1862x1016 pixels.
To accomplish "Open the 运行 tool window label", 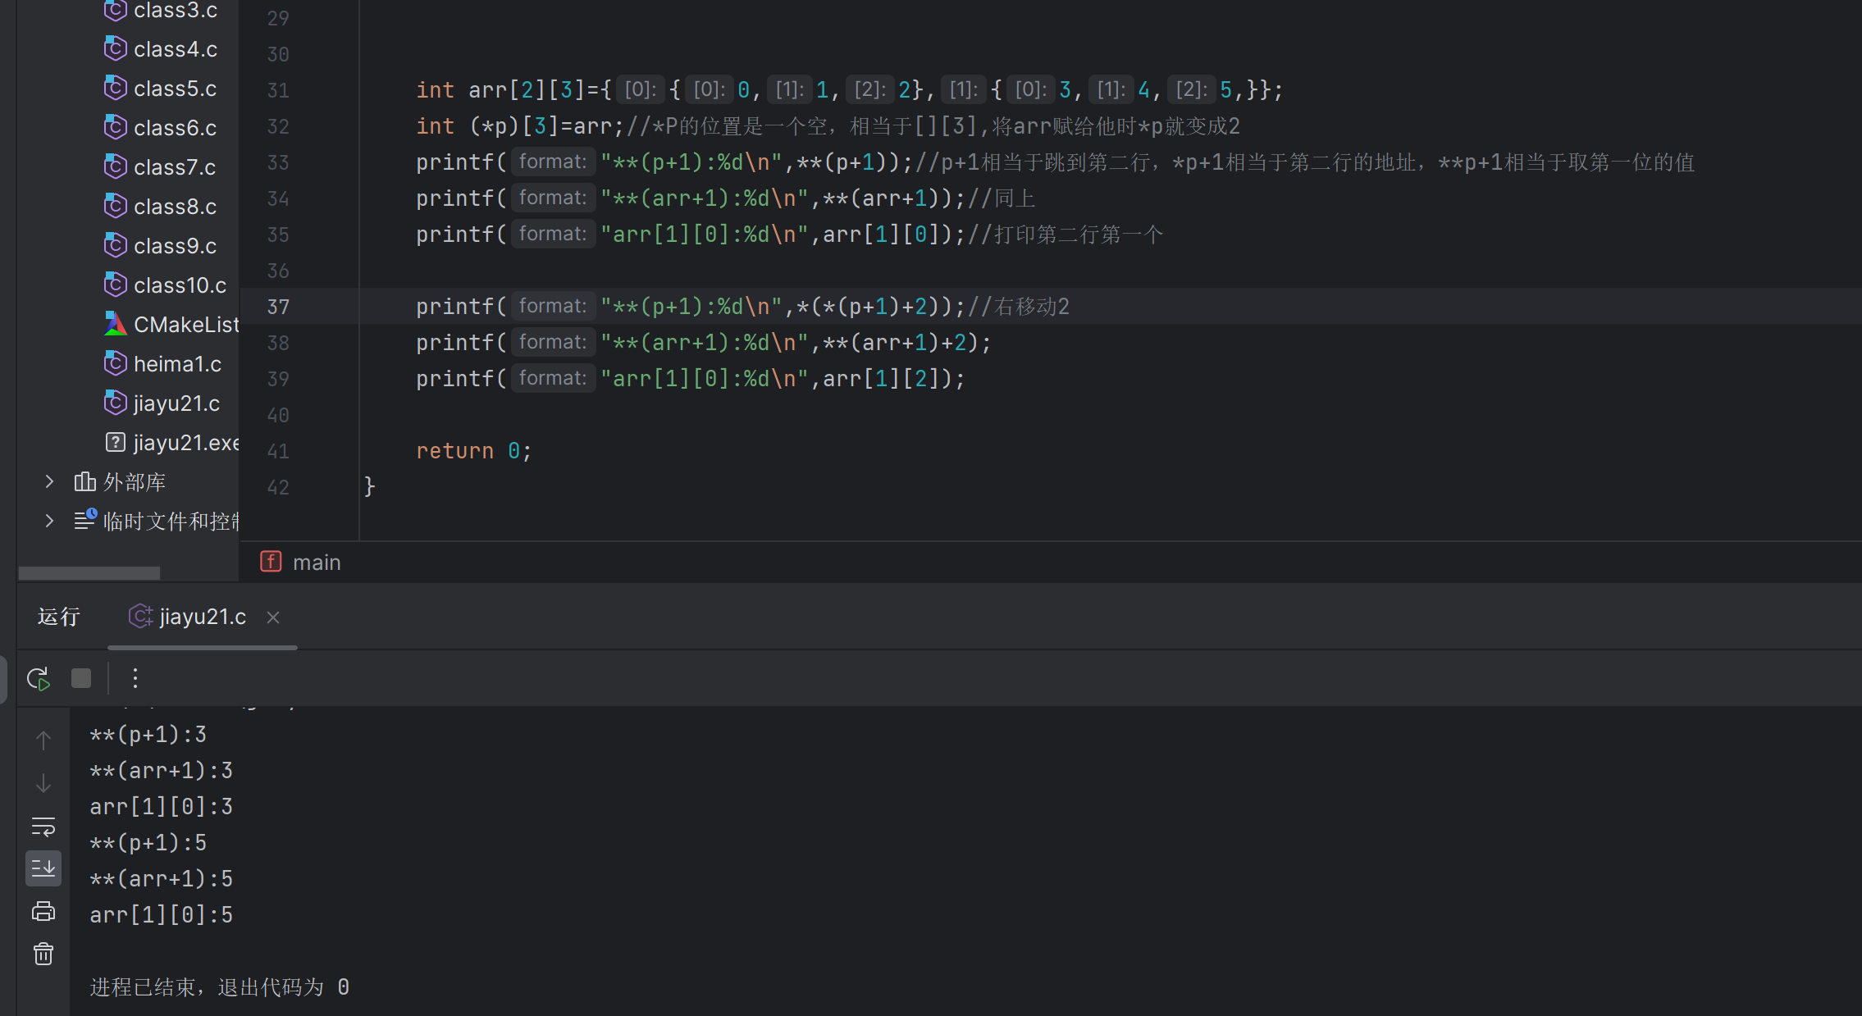I will pyautogui.click(x=59, y=617).
